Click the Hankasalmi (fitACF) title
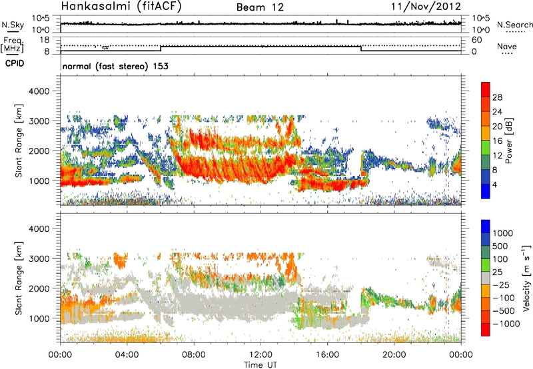This screenshot has height=369, width=533. click(x=121, y=6)
